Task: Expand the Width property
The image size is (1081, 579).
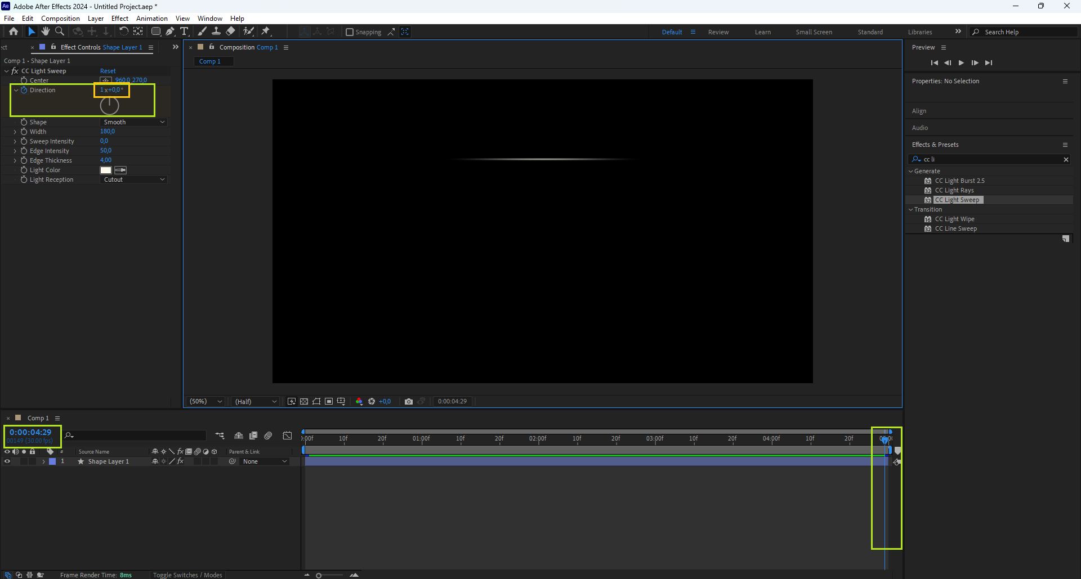Action: point(15,132)
